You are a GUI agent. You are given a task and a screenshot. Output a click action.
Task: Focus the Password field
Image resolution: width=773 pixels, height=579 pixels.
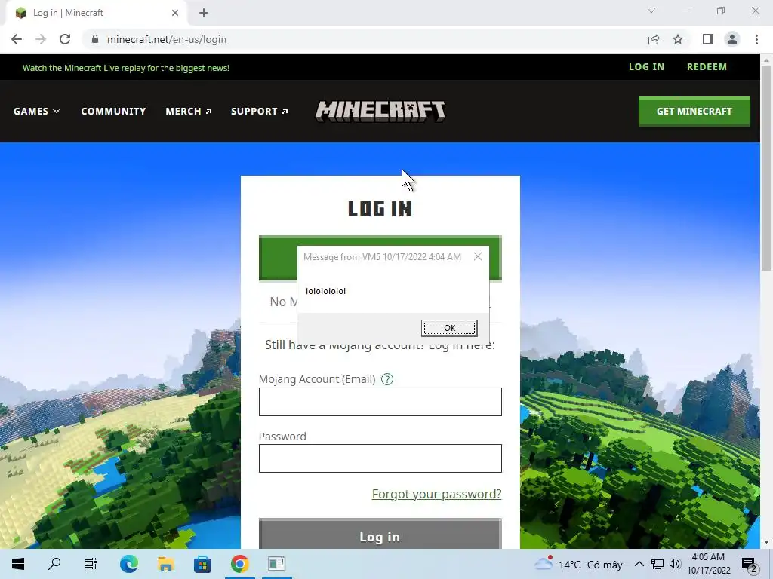pos(380,458)
